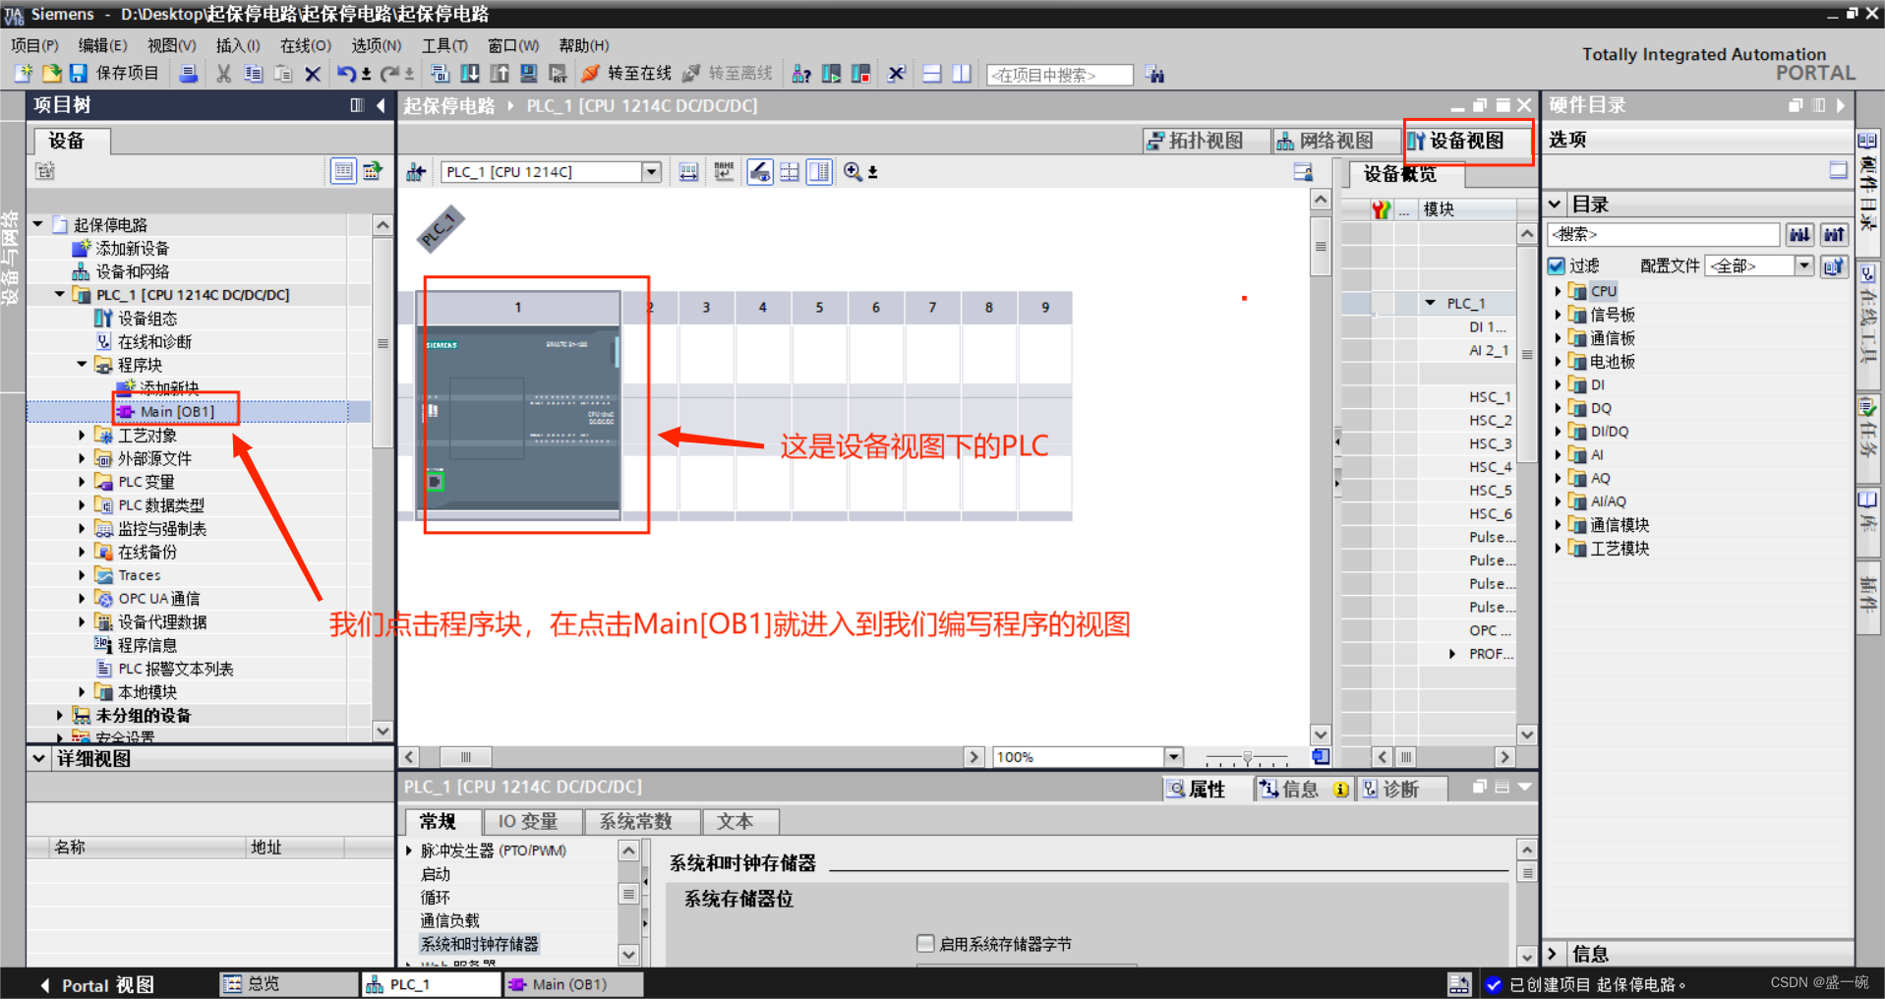This screenshot has width=1885, height=999.
Task: Collapse the 详细视图 section
Action: [38, 758]
